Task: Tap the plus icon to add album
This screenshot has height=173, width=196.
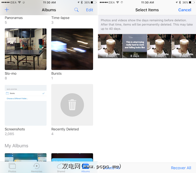Action: point(7,10)
